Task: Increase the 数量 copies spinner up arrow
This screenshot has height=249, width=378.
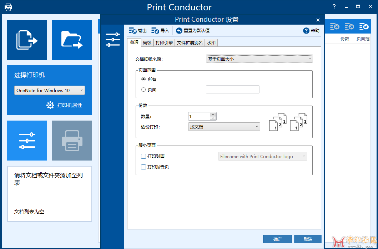Action: tap(213, 115)
